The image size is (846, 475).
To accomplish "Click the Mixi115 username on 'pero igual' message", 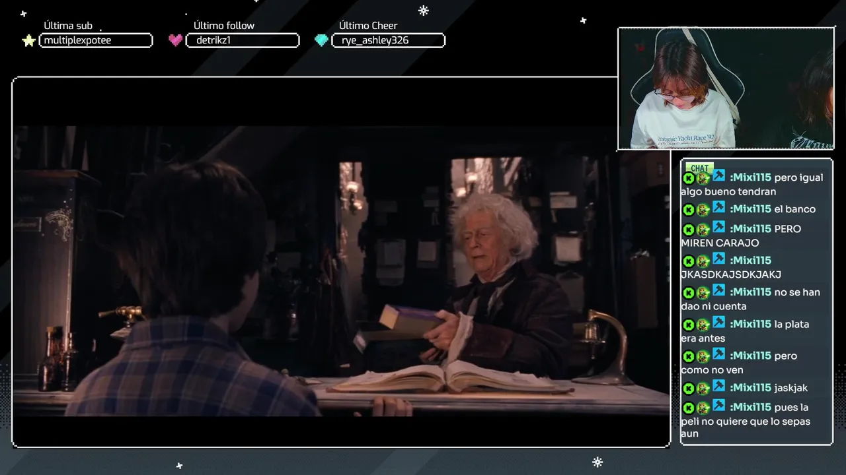I will 750,177.
